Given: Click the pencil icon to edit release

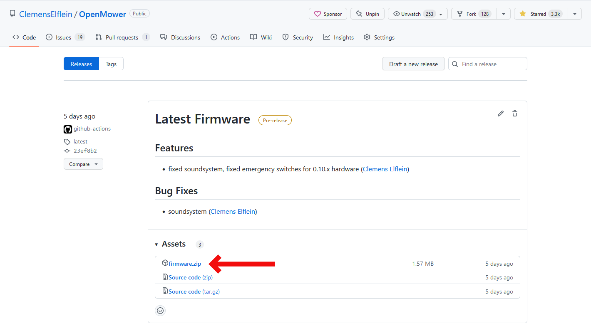Looking at the screenshot, I should (x=501, y=113).
